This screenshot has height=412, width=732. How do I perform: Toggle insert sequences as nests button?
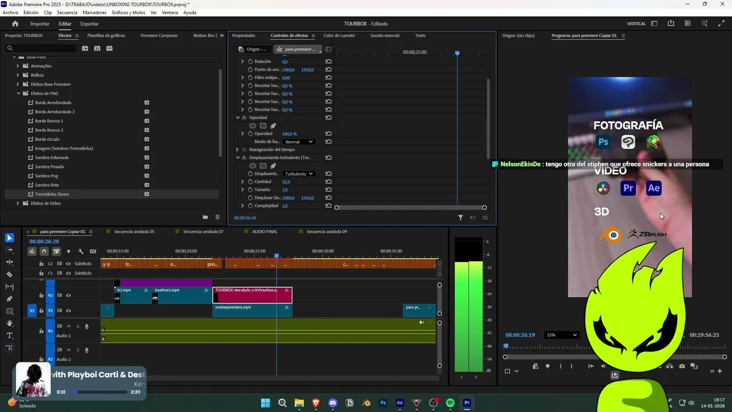pos(32,251)
